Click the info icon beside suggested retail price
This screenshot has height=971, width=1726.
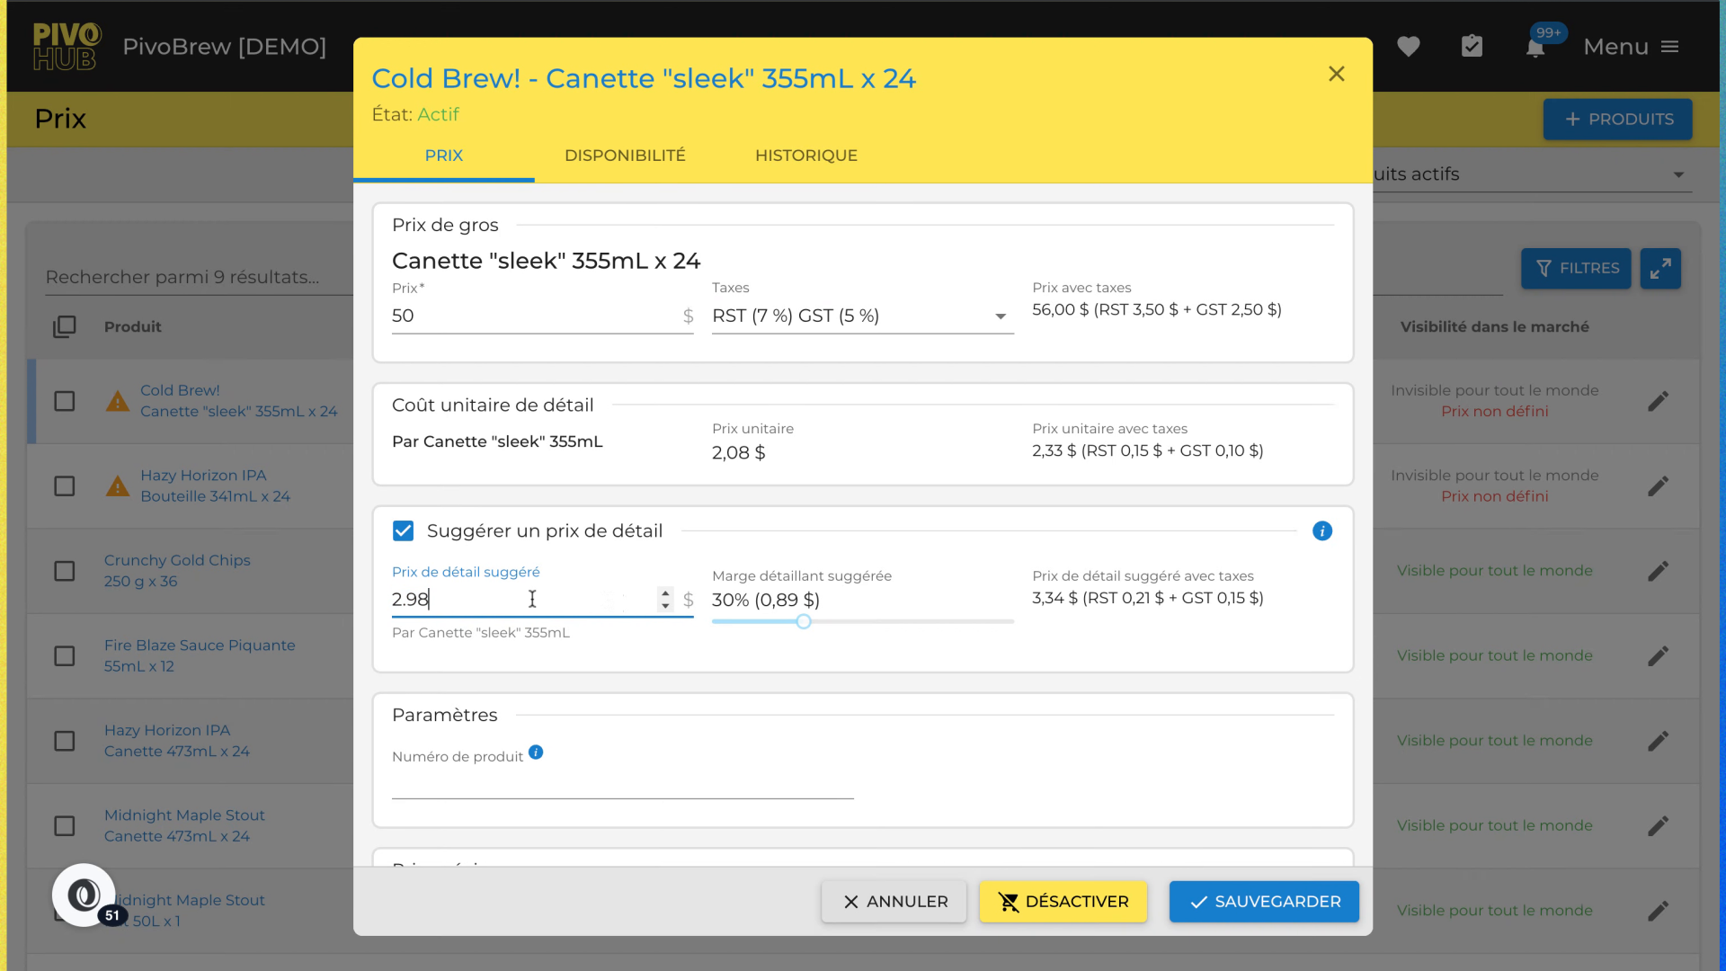(x=1321, y=531)
